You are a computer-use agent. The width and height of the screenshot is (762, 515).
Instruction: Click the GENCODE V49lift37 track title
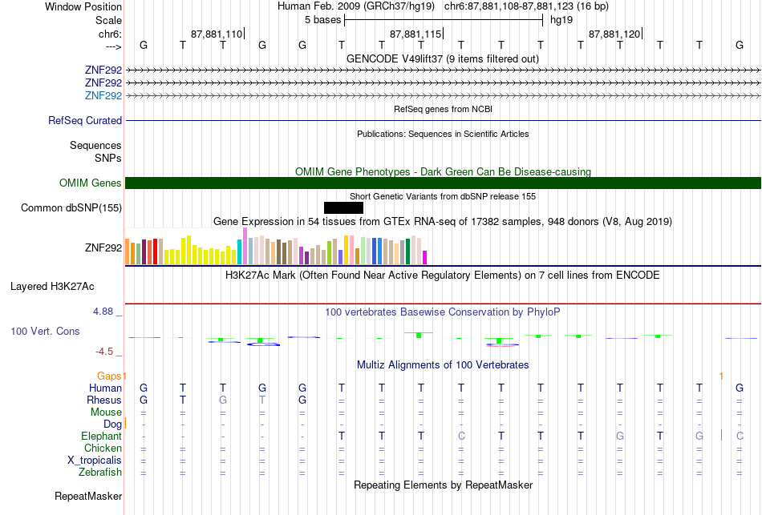pos(443,58)
